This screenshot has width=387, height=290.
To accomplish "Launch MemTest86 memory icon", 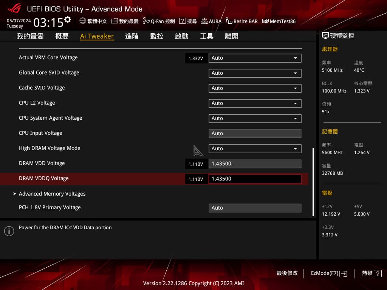I will coord(265,21).
